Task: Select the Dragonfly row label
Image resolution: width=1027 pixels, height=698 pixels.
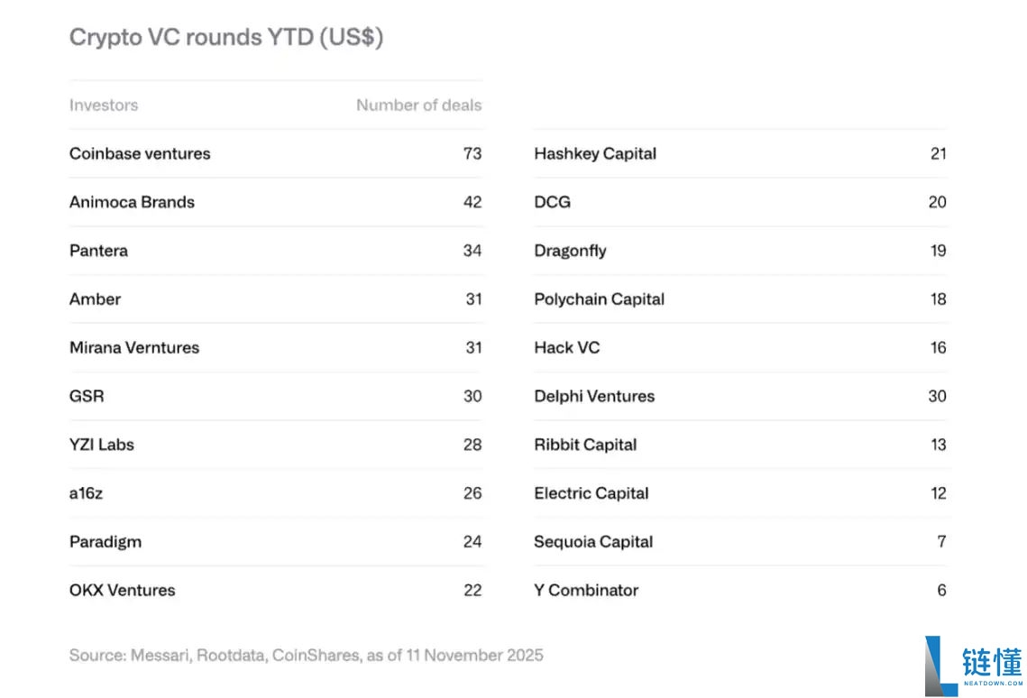Action: pyautogui.click(x=570, y=251)
